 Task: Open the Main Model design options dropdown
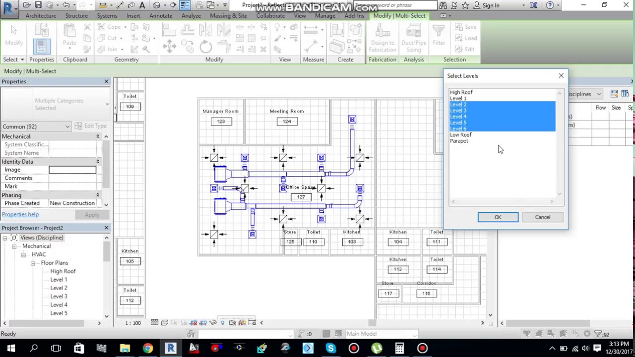click(x=381, y=334)
